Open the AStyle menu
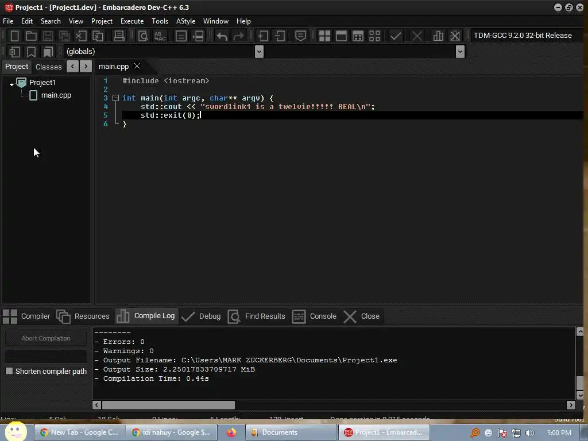 pyautogui.click(x=185, y=21)
